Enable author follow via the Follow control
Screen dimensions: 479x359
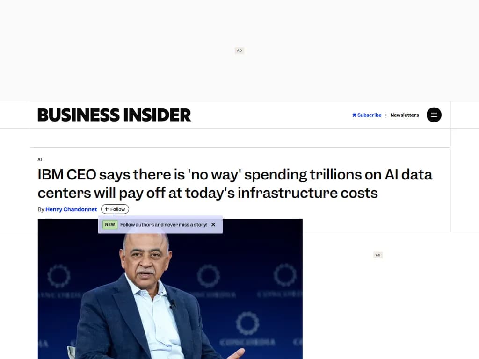coord(115,209)
